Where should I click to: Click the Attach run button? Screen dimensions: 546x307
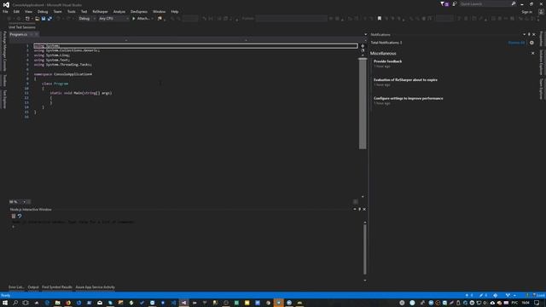click(141, 19)
